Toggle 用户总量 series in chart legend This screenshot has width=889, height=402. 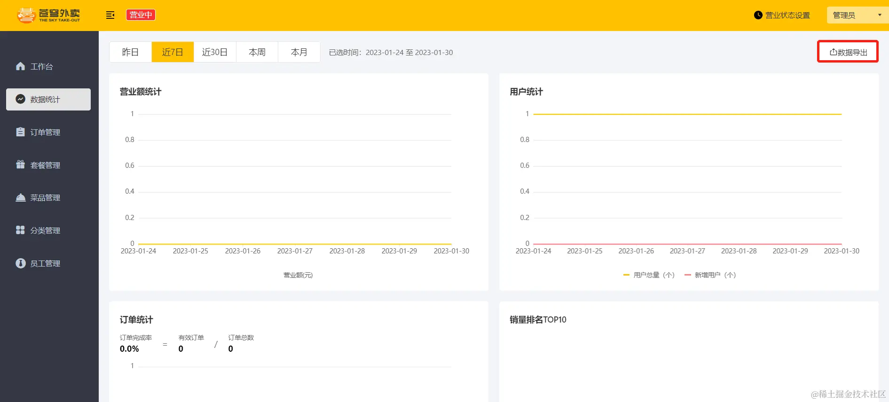click(648, 275)
